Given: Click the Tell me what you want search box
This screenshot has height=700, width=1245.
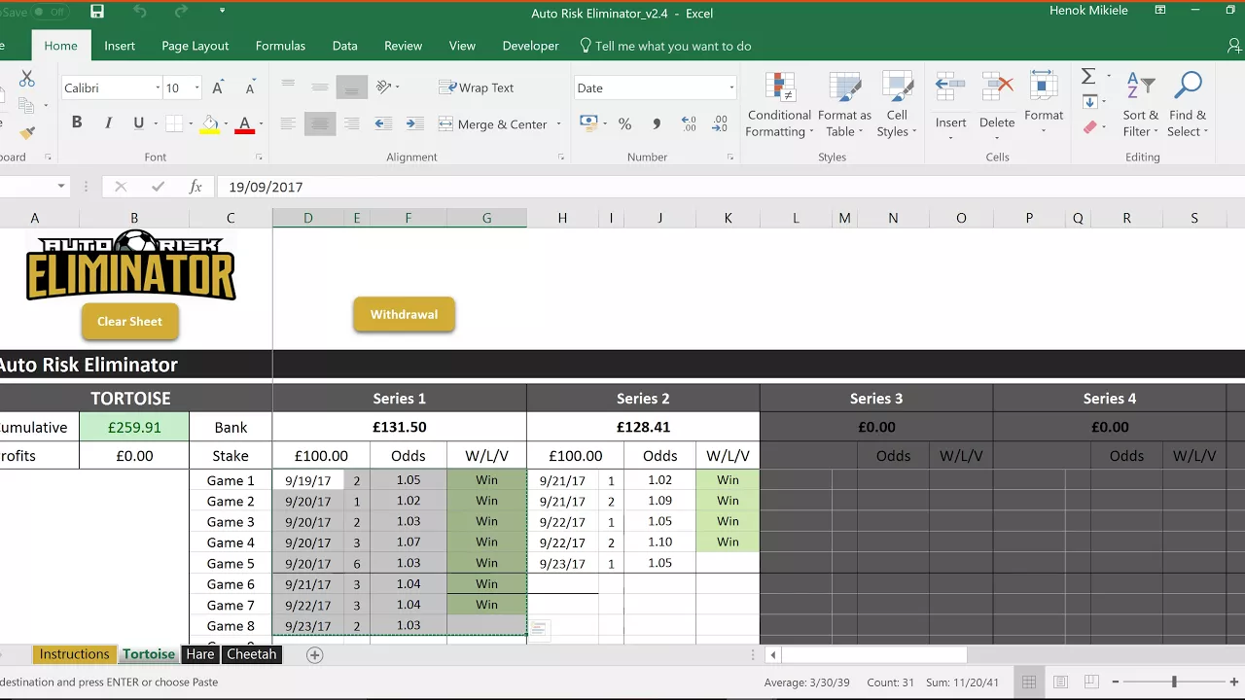Looking at the screenshot, I should click(665, 46).
